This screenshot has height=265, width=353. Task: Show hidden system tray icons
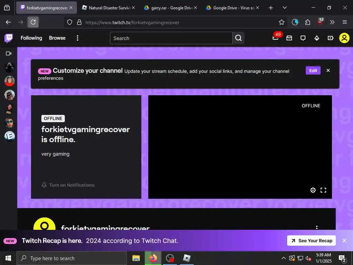pos(284,258)
